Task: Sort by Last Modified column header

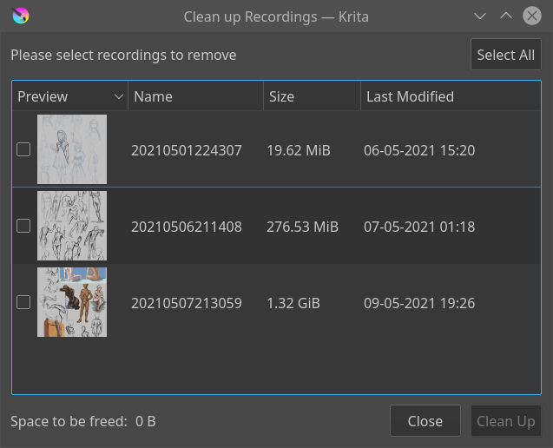Action: click(451, 96)
